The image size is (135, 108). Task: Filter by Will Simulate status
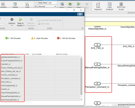(13, 38)
